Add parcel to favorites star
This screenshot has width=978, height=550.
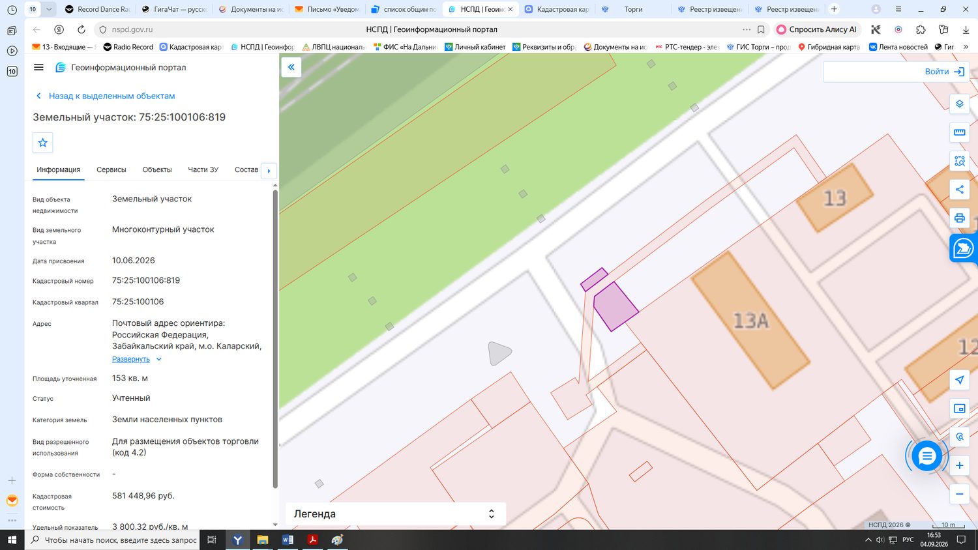tap(43, 143)
